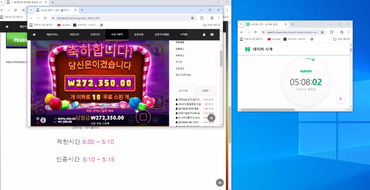This screenshot has height=190, width=370.
Task: Bookmark the Naver clock page with star
Action: tap(322, 32)
